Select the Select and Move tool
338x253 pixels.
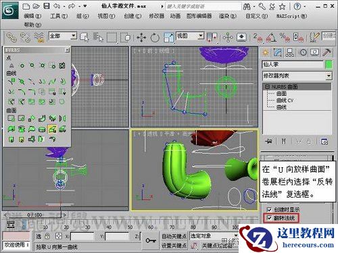click(141, 38)
